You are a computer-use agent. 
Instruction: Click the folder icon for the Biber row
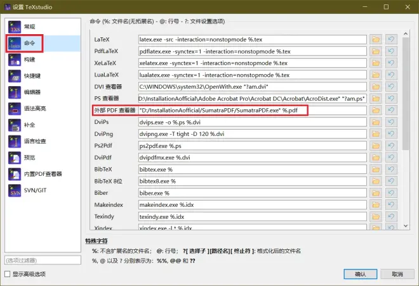tap(376, 193)
